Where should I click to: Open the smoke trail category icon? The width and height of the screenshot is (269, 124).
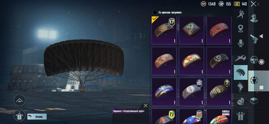click(x=241, y=87)
